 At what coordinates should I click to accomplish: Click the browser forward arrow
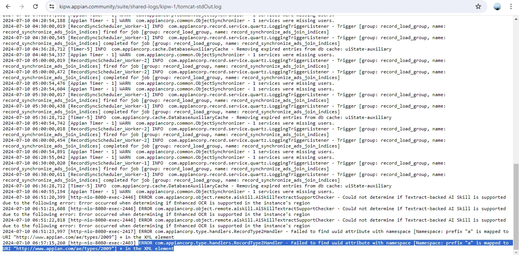[22, 6]
